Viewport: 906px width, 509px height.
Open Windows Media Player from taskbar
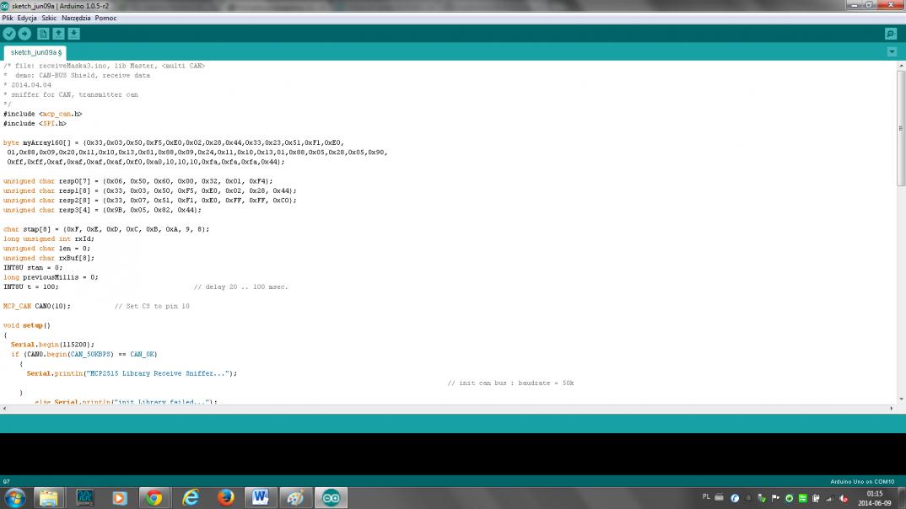(119, 497)
